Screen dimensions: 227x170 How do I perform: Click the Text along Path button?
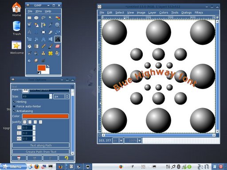(x=41, y=145)
